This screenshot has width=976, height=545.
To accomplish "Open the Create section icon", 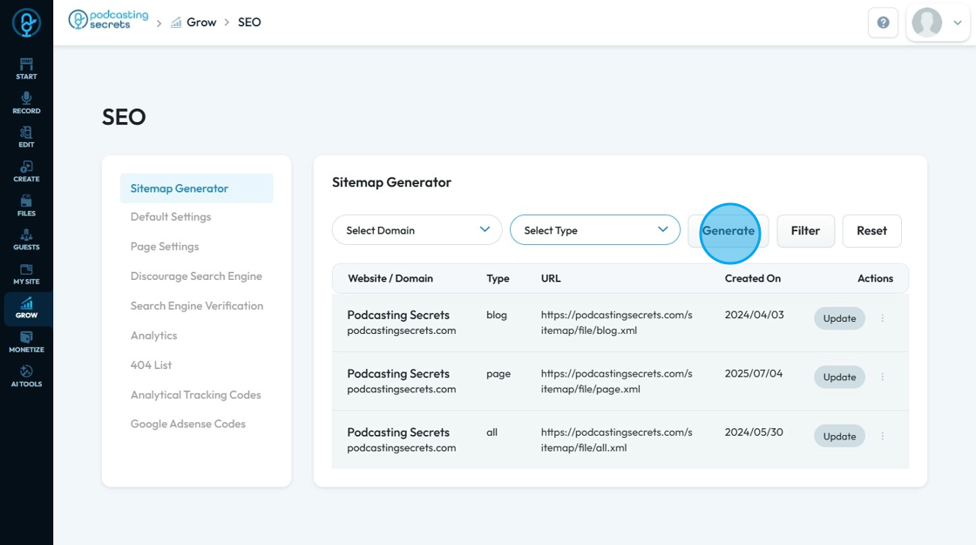I will [x=26, y=171].
